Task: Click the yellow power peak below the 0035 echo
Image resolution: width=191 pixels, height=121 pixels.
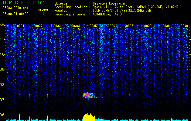Action: tap(89, 117)
